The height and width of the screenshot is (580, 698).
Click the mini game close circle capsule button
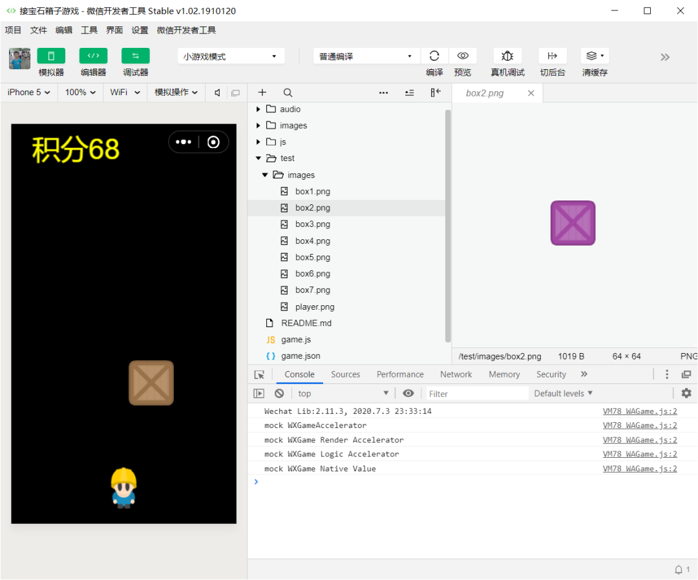tap(214, 142)
